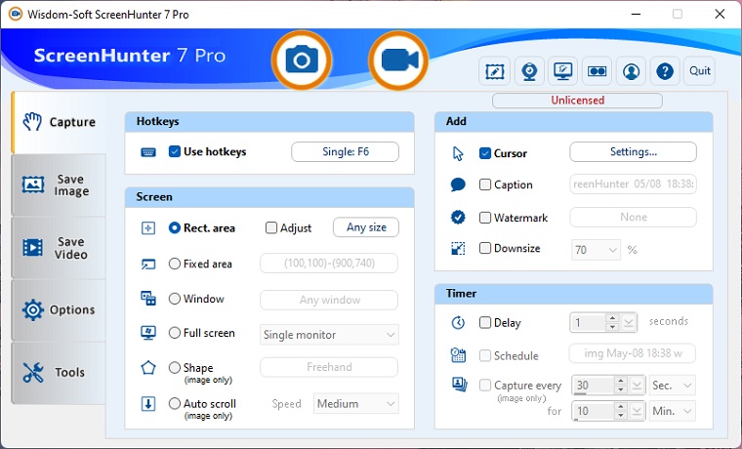Click the orange camera capture icon
Screen dimensions: 742x449
tap(302, 61)
